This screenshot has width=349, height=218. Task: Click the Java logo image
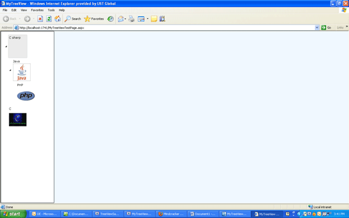pos(22,72)
